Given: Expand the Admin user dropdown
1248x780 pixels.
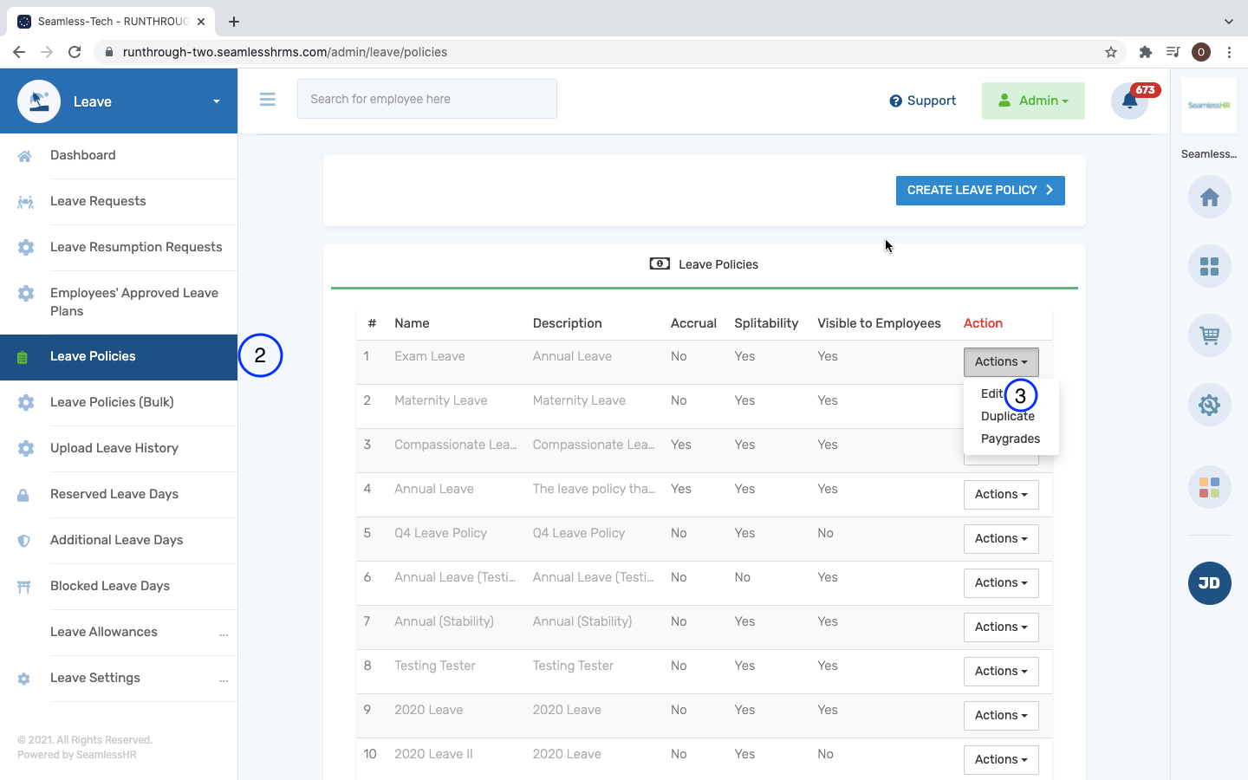Looking at the screenshot, I should point(1033,101).
